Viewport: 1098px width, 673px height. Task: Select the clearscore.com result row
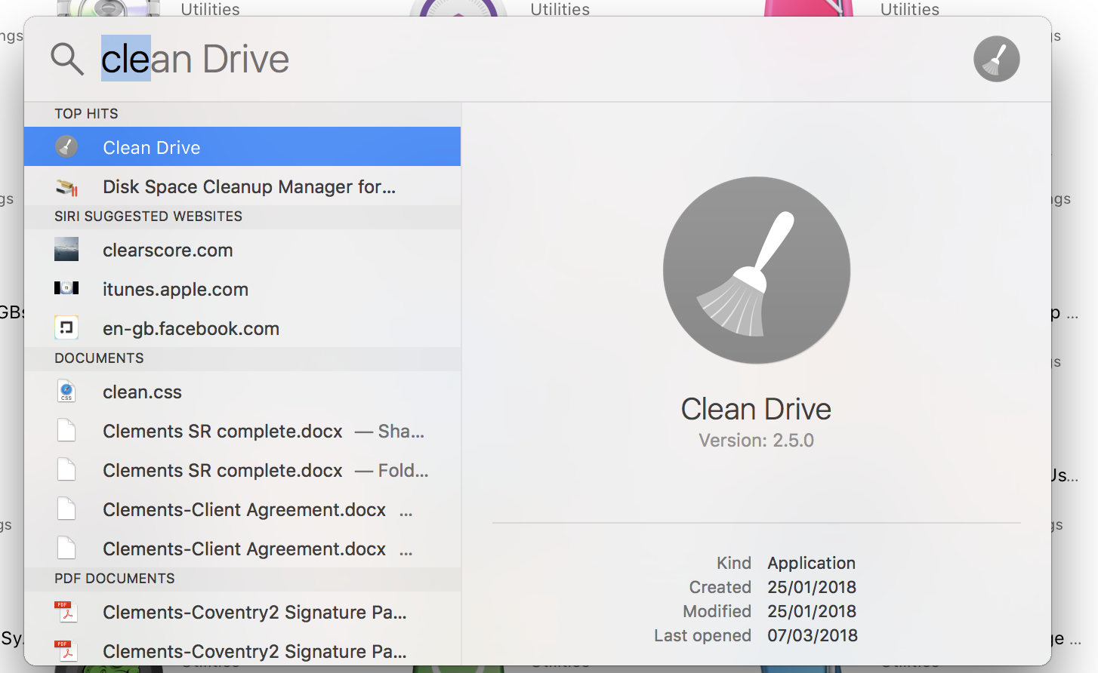[x=168, y=249]
